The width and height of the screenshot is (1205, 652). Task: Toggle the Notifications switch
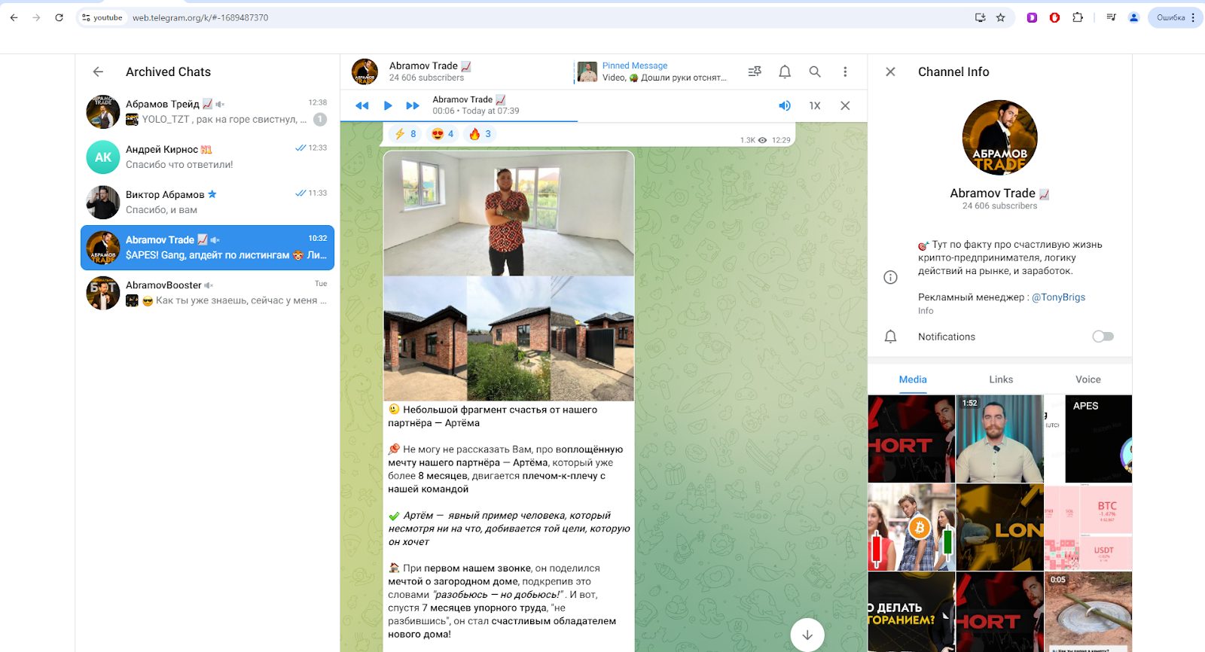(1103, 337)
